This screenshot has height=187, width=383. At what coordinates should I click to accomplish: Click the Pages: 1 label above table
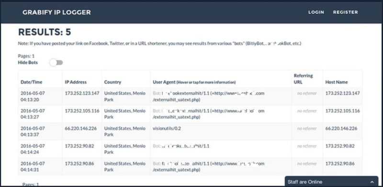pyautogui.click(x=26, y=56)
